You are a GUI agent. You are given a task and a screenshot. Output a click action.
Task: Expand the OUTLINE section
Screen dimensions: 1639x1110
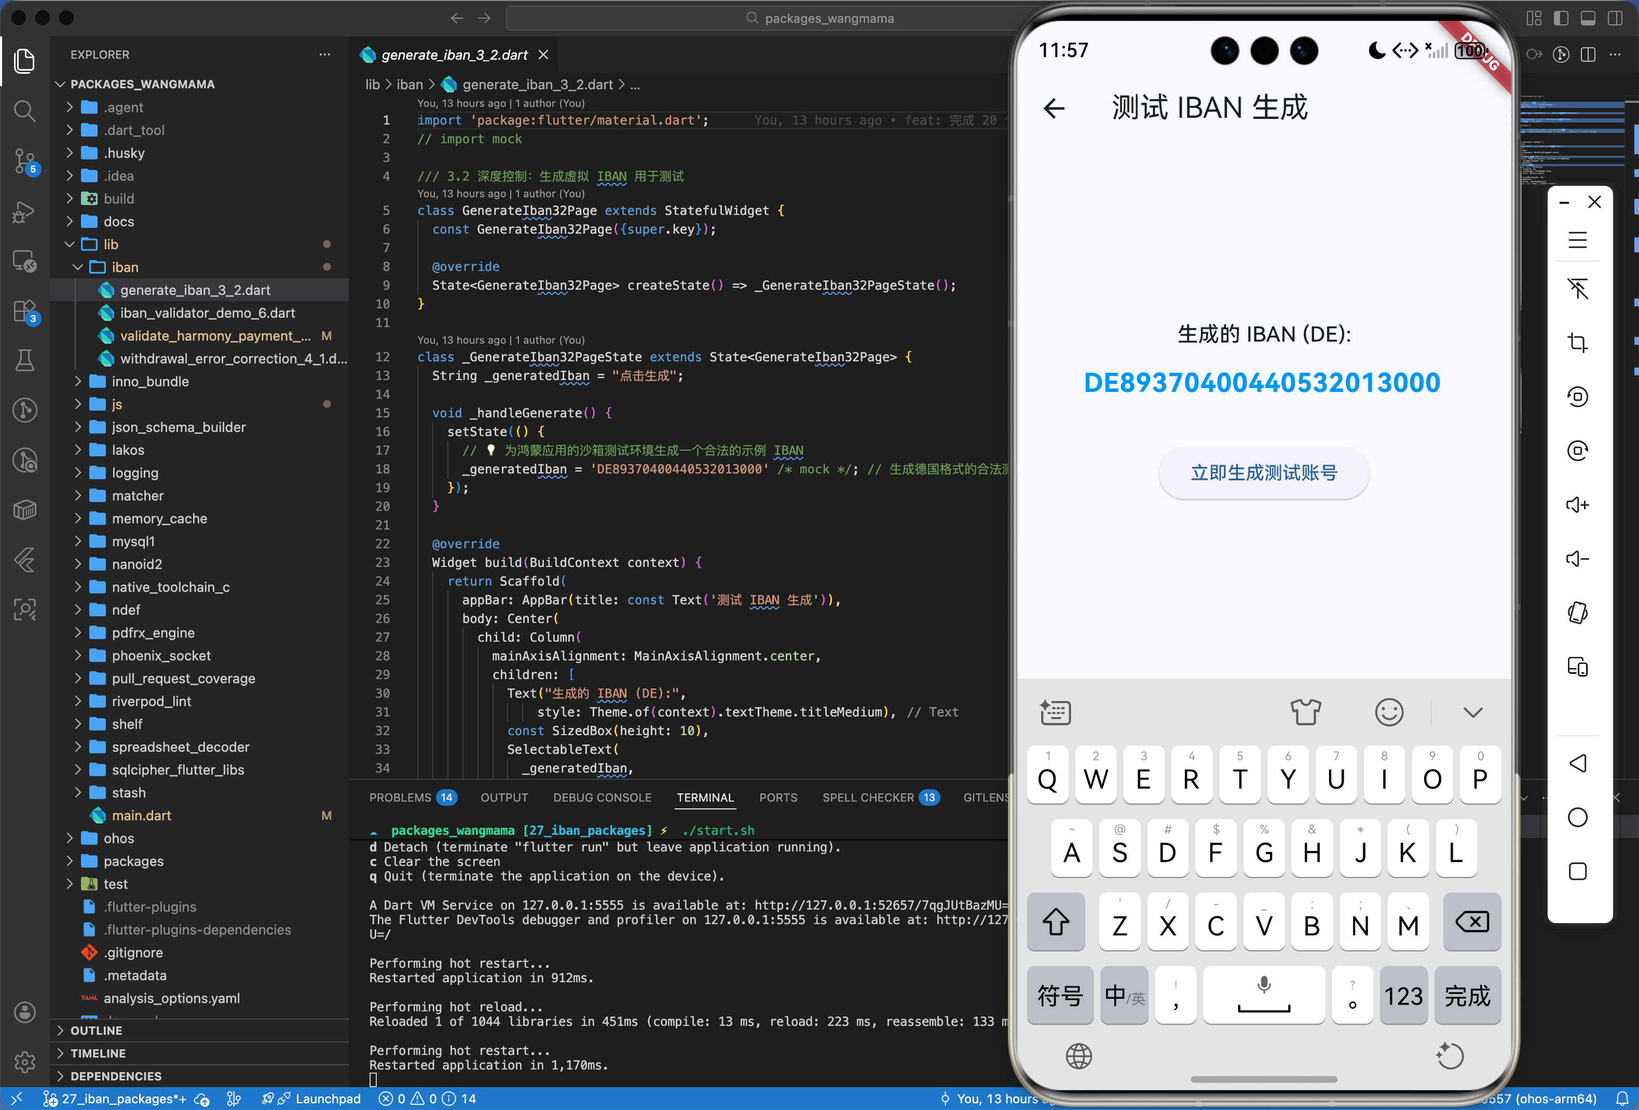pos(96,1030)
